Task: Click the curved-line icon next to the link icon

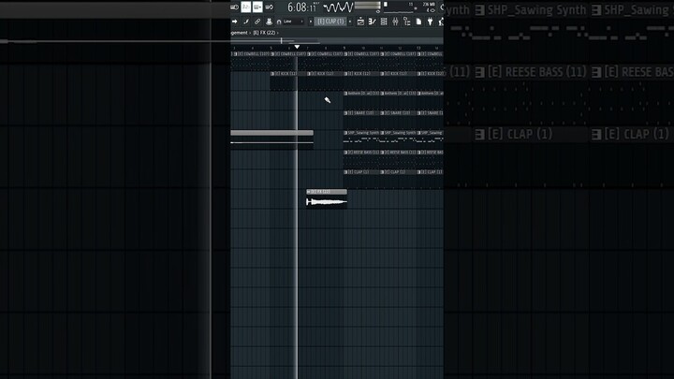Action: 246,22
